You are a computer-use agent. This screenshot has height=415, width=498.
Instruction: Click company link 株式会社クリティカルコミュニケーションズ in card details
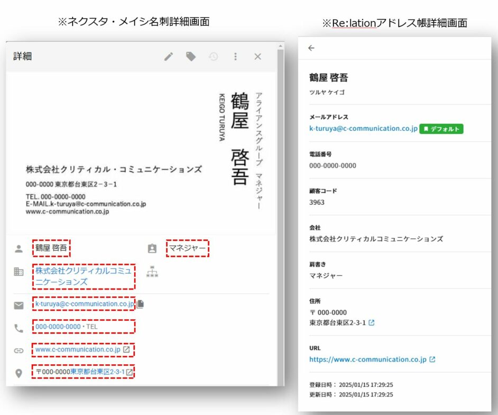click(83, 276)
